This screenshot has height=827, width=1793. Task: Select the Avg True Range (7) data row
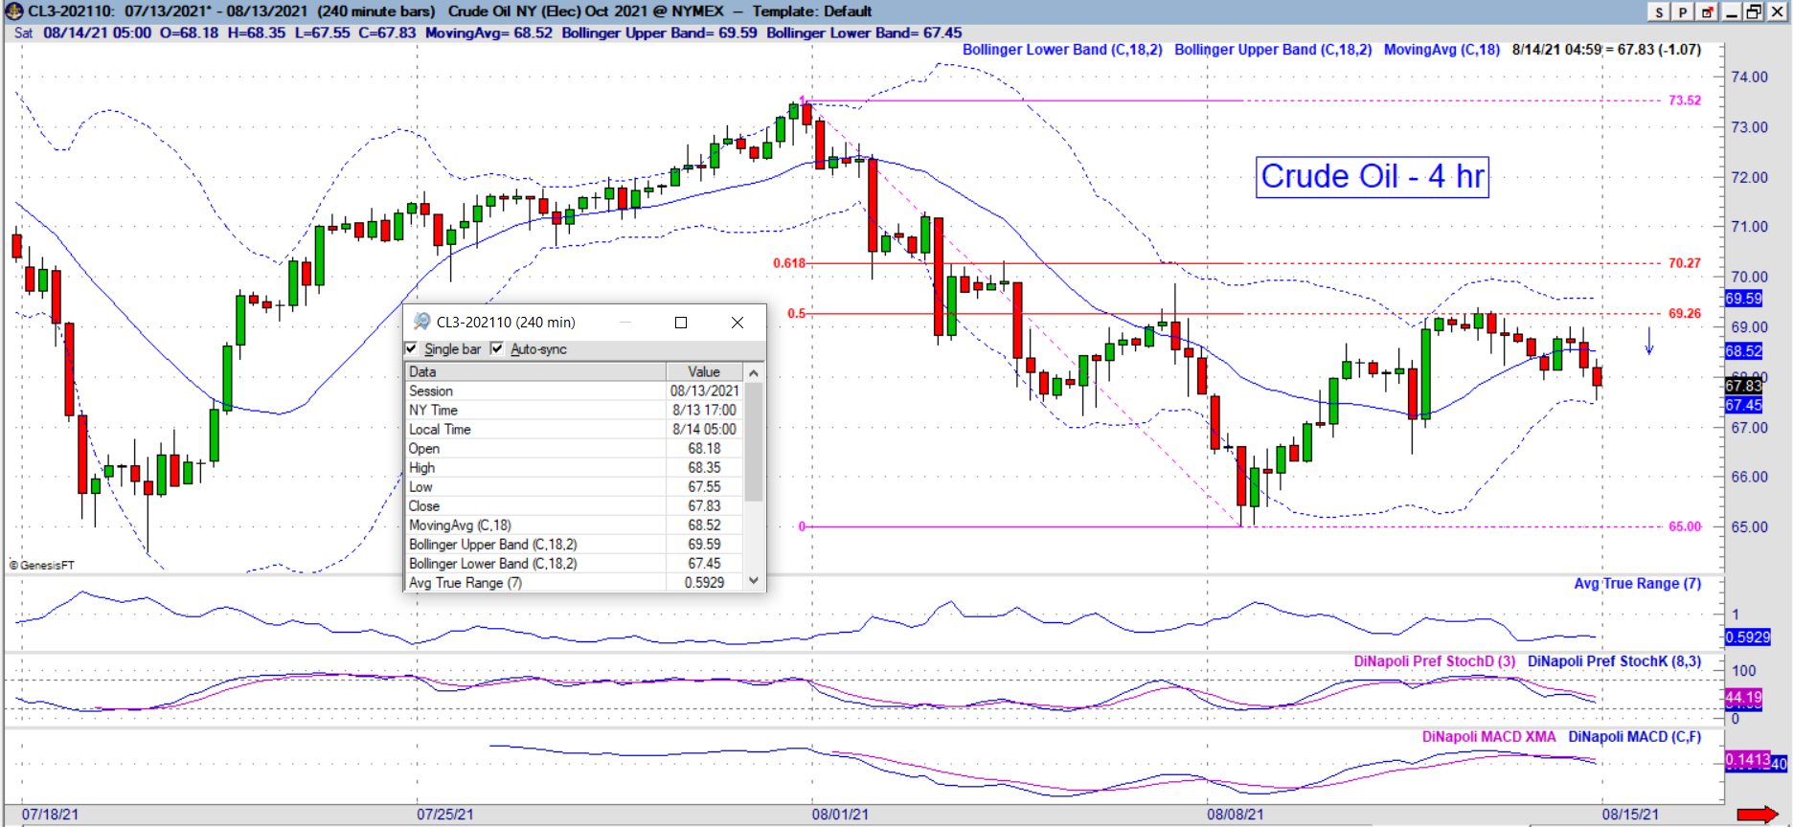[574, 582]
